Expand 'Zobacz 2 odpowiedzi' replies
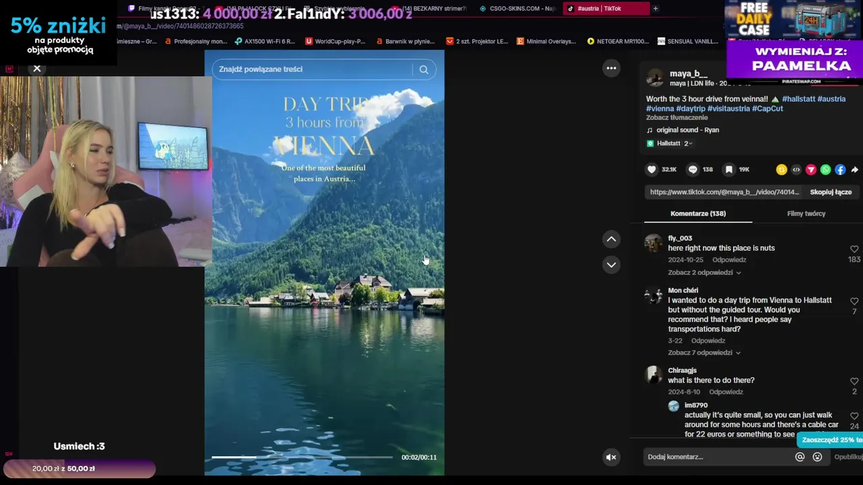 pyautogui.click(x=705, y=273)
